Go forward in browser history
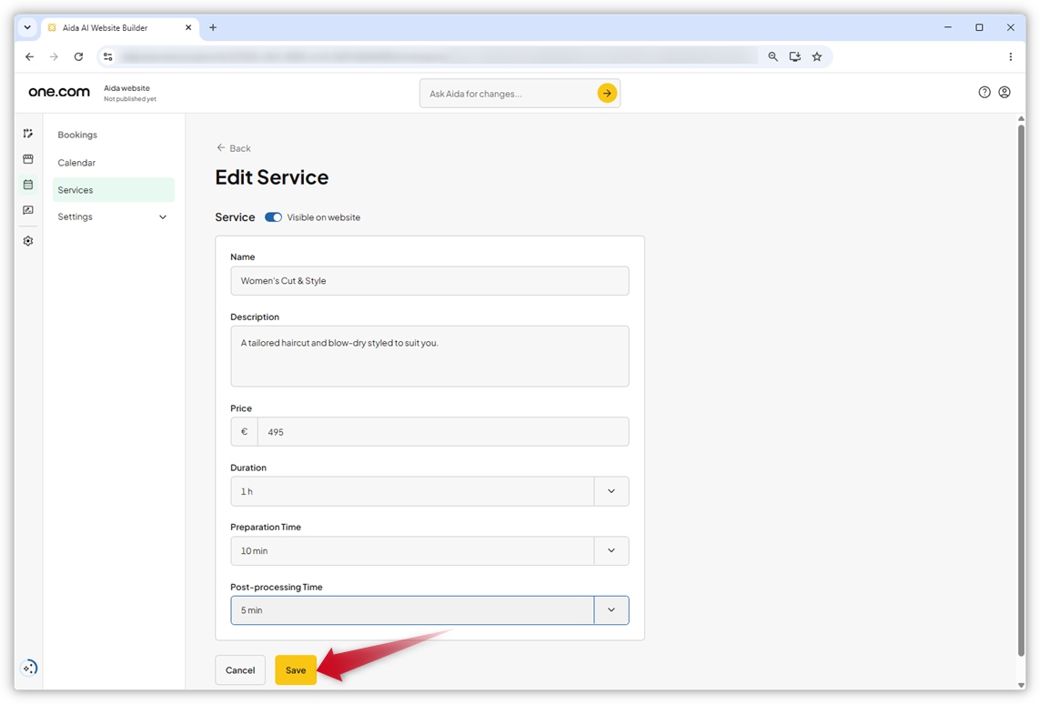The width and height of the screenshot is (1040, 704). click(x=54, y=56)
